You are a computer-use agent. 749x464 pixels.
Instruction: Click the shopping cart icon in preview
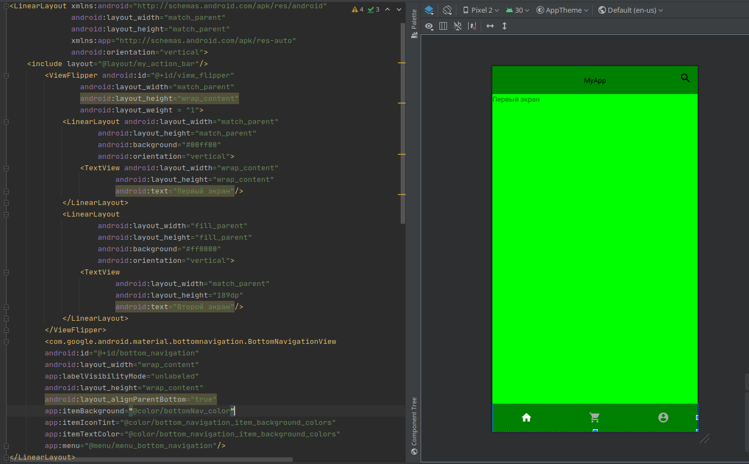(x=595, y=417)
